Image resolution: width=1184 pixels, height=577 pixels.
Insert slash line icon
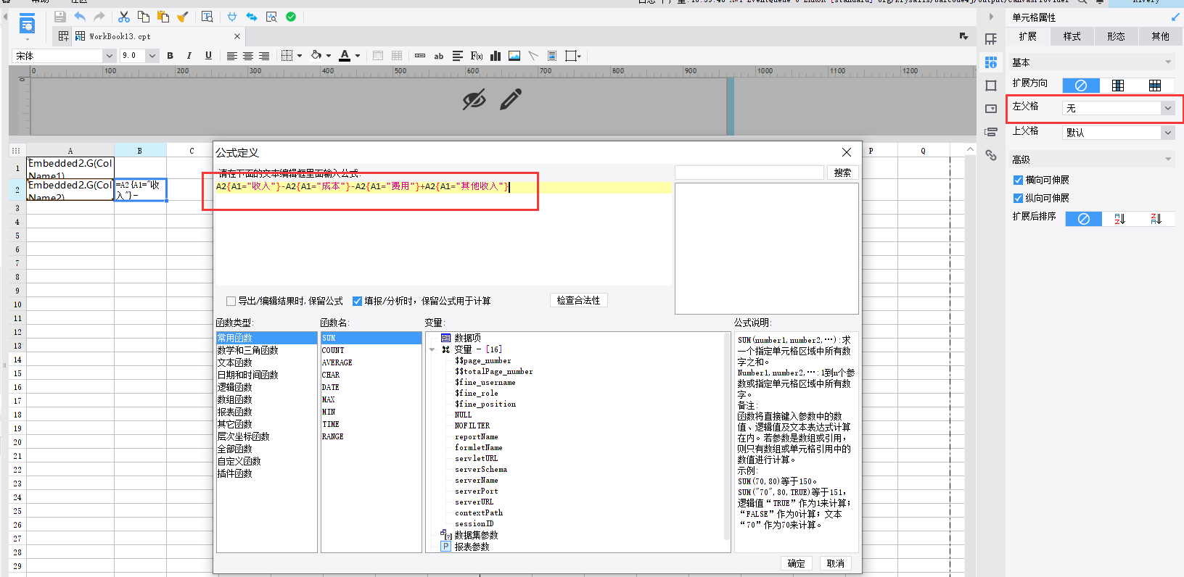tap(533, 56)
